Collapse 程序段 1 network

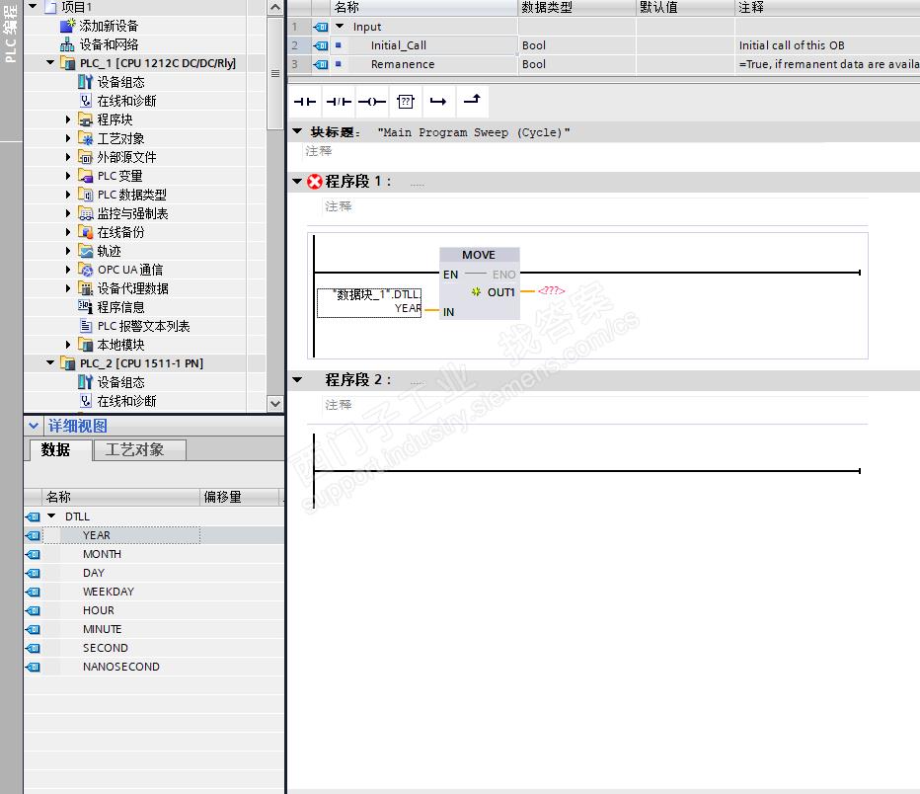coord(297,182)
